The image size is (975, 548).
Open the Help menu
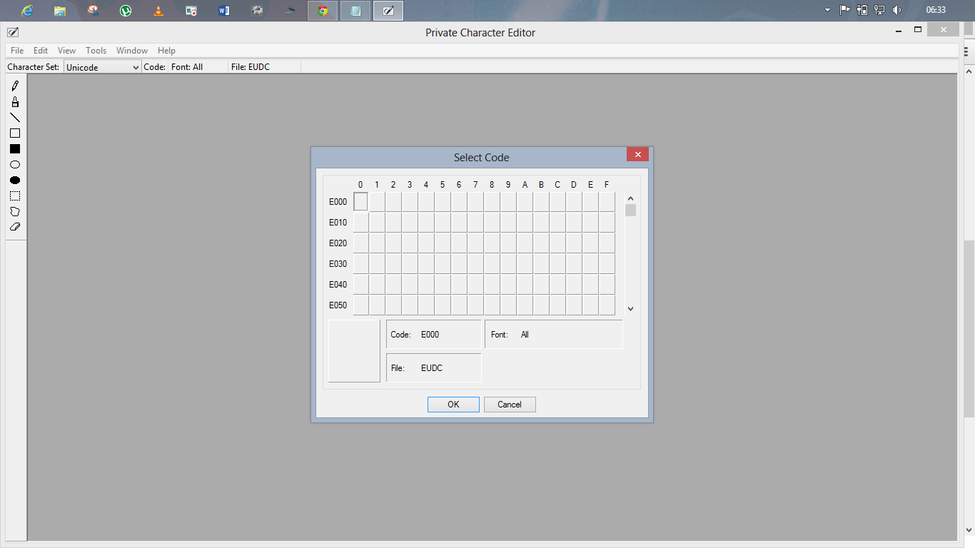(166, 51)
